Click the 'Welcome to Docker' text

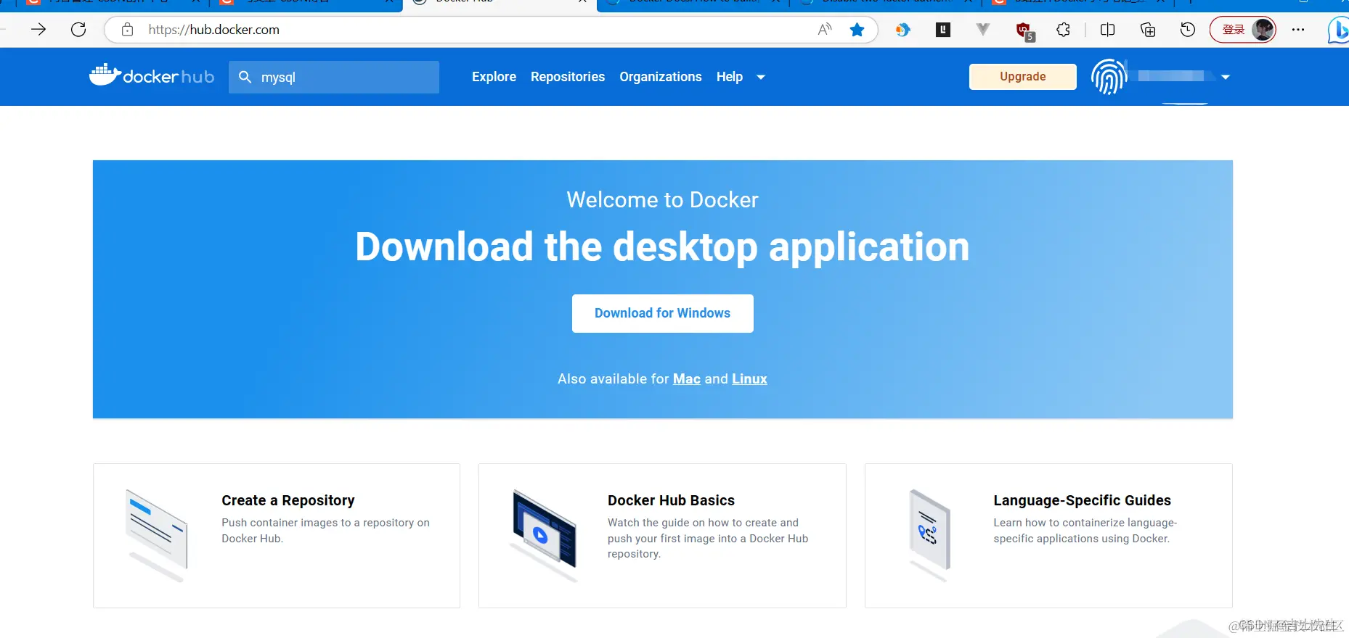click(662, 199)
